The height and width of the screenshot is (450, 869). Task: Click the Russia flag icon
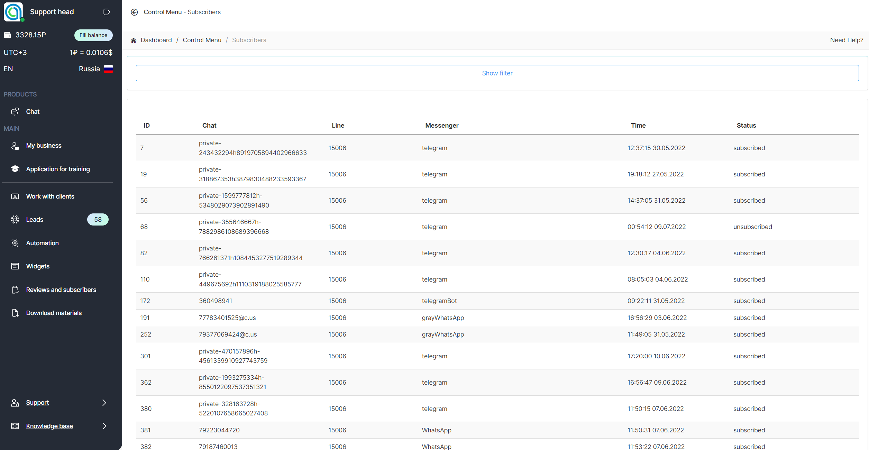pyautogui.click(x=108, y=69)
